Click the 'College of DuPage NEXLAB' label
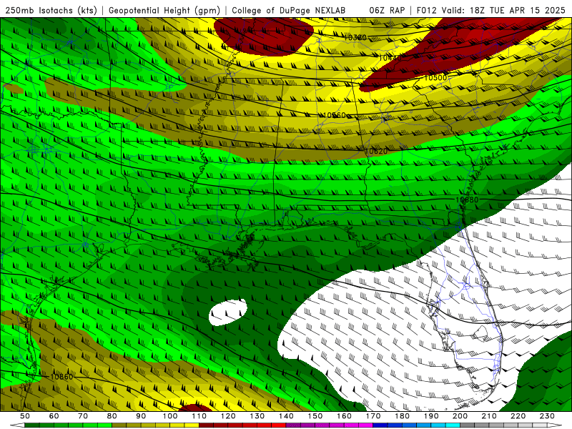 288,10
